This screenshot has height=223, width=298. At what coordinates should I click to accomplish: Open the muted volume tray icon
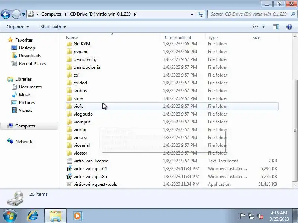(x=260, y=216)
